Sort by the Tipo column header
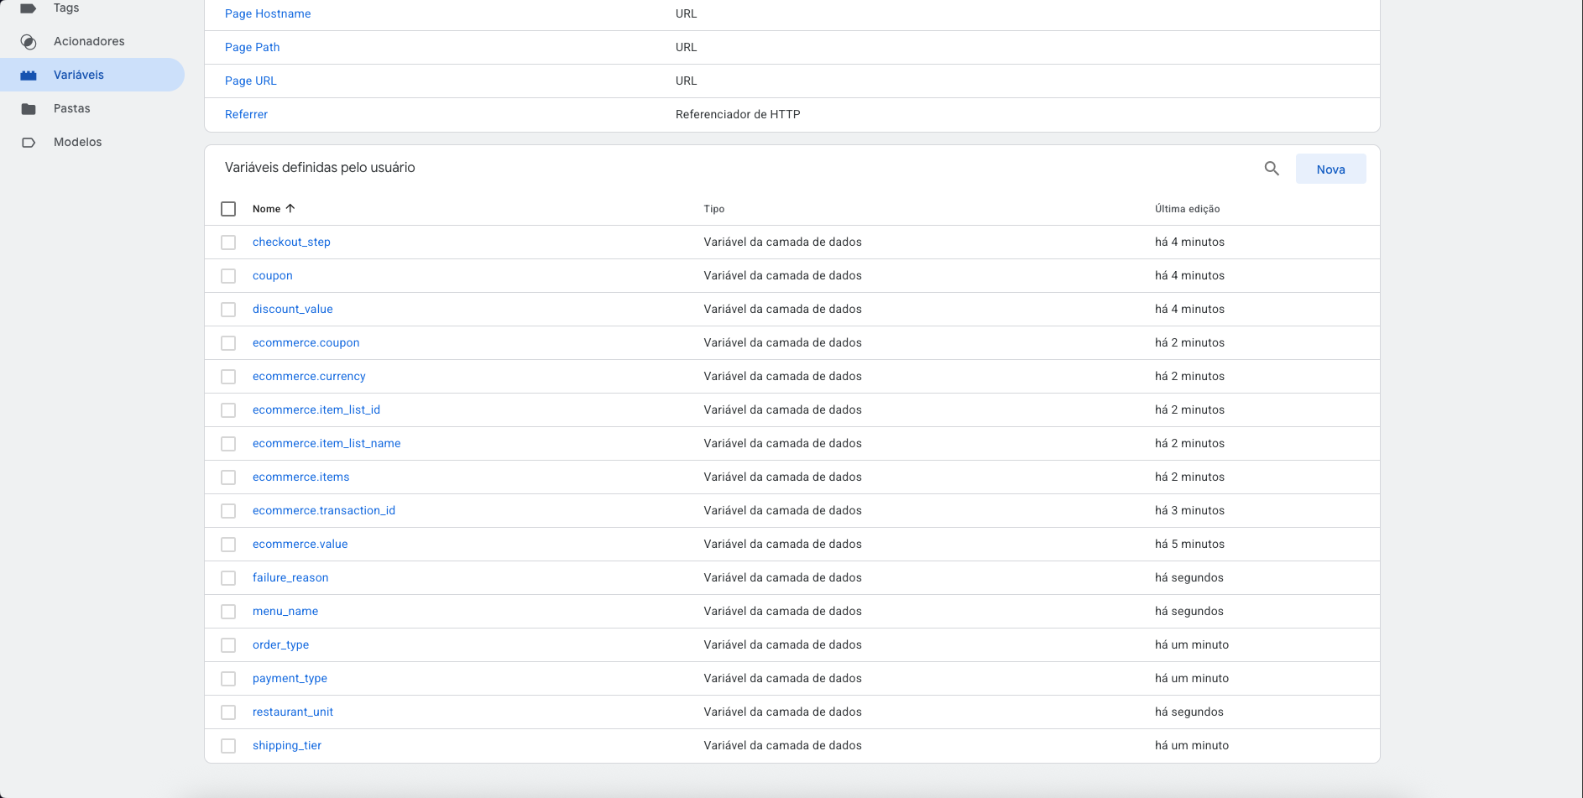 point(714,209)
